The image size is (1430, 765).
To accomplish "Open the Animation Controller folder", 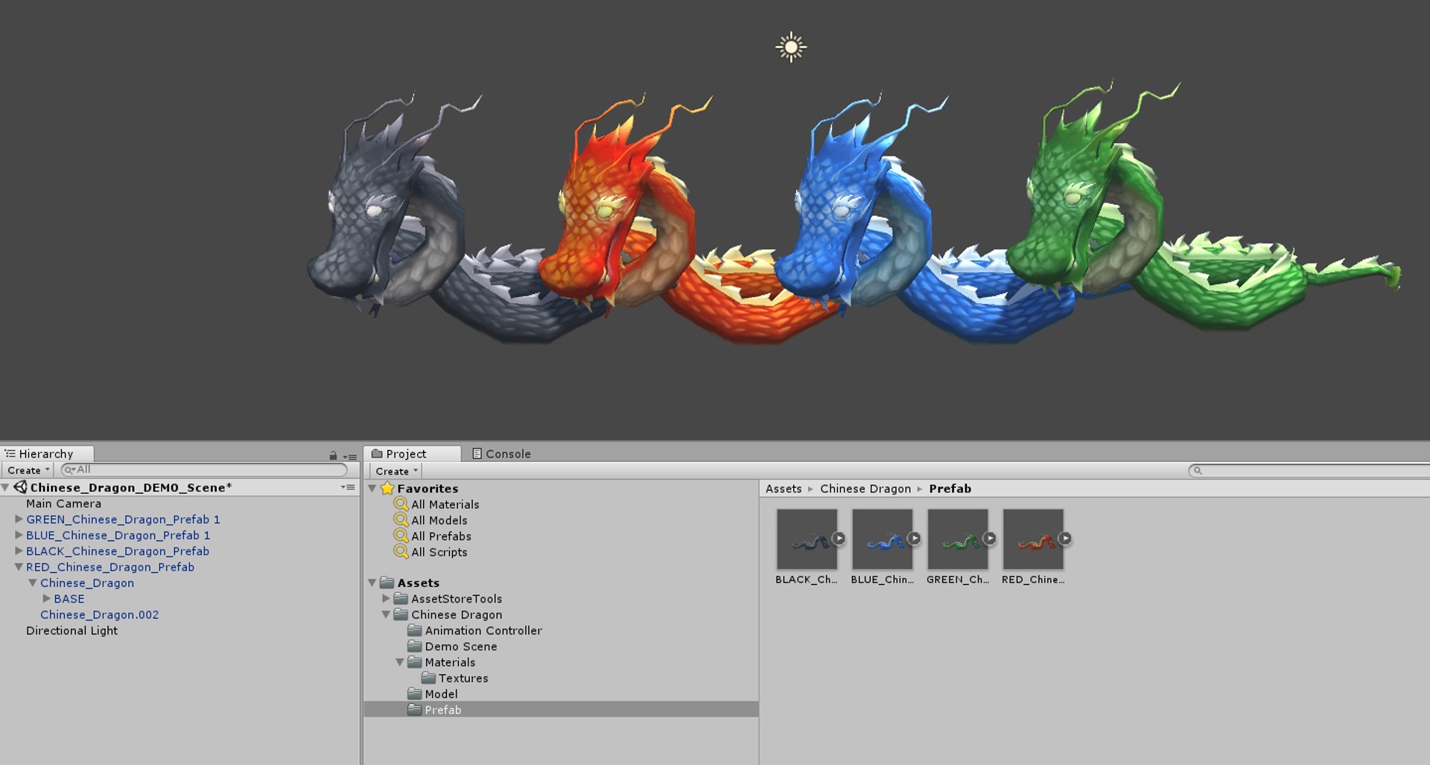I will [x=474, y=630].
